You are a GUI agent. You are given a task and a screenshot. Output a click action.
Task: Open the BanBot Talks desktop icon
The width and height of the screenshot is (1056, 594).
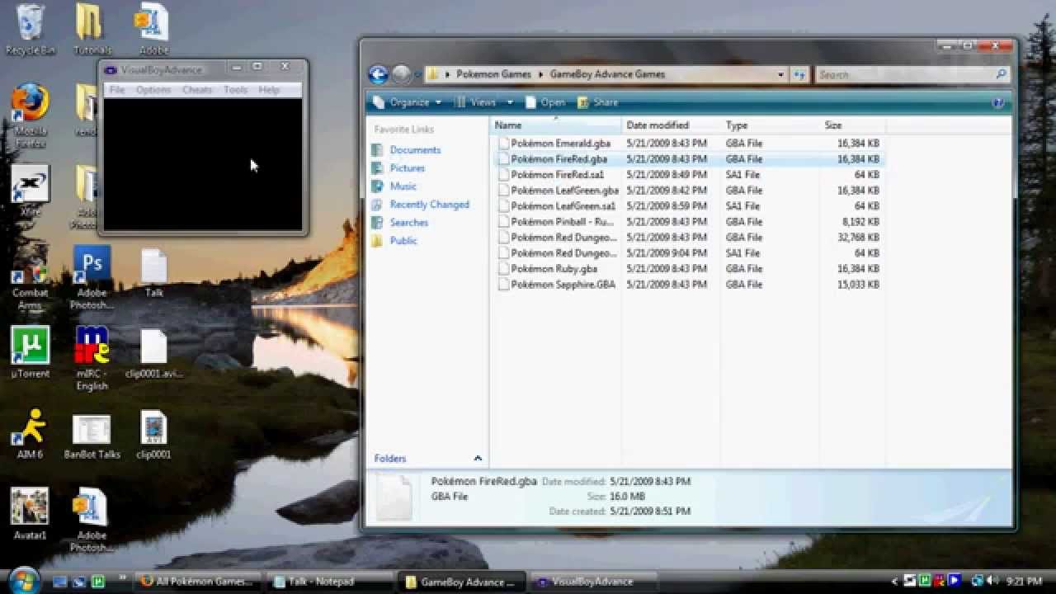(92, 436)
